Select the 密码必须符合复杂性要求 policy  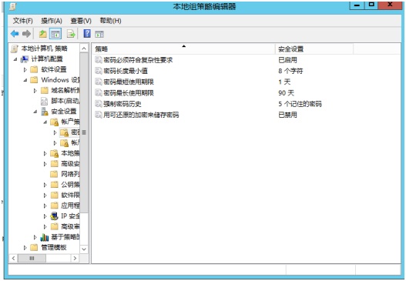[138, 60]
